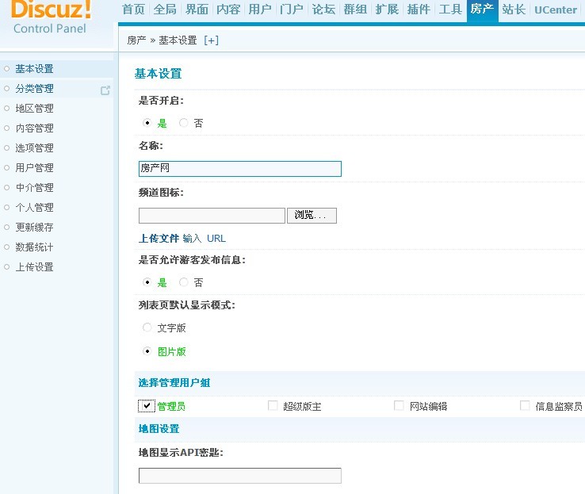Click the 频道图标 file path field

coord(212,216)
